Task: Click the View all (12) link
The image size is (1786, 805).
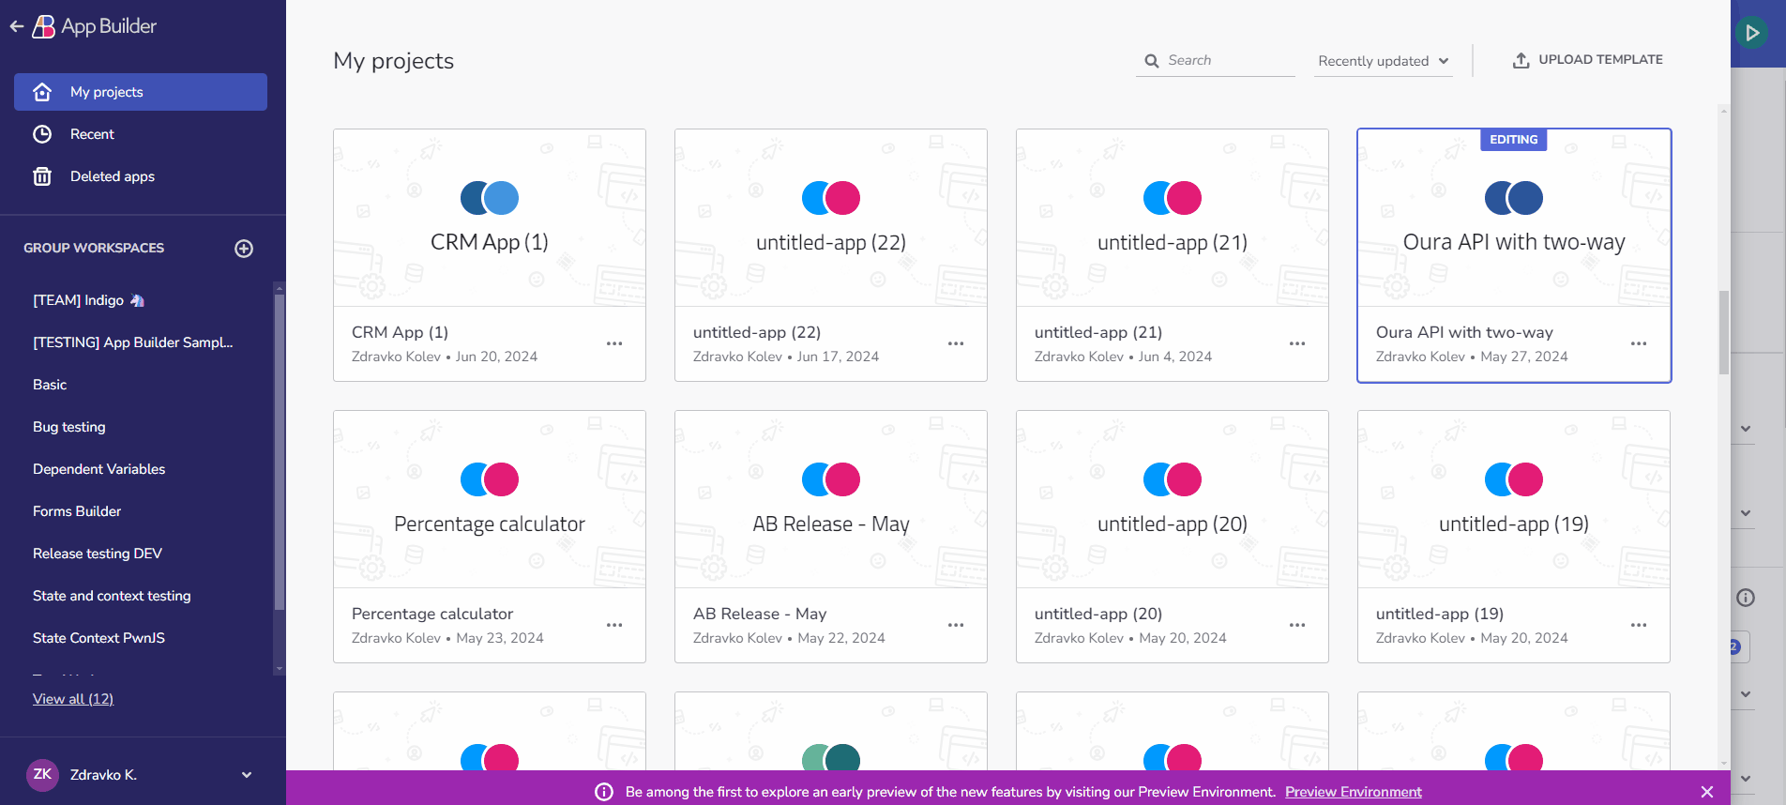Action: tap(73, 699)
